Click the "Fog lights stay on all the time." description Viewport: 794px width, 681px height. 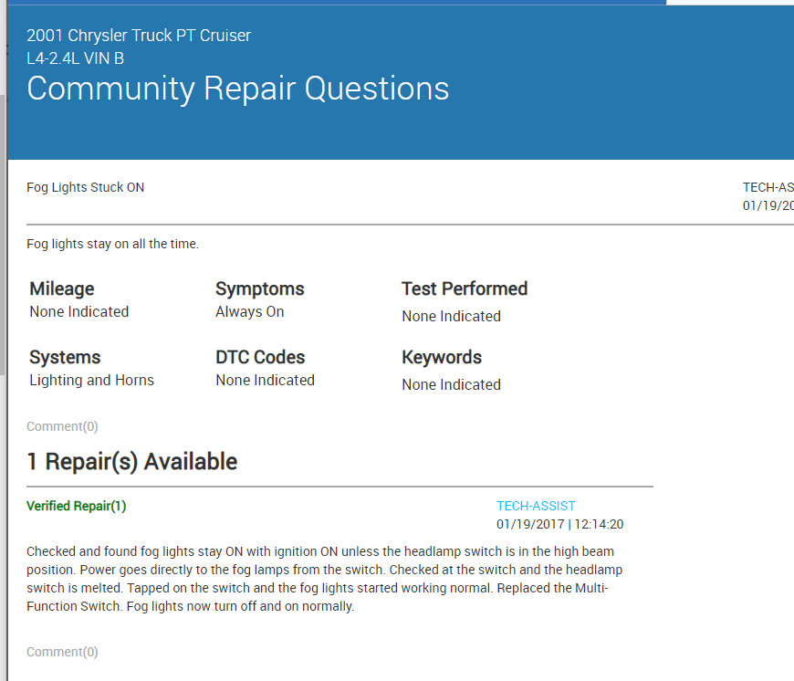[x=112, y=244]
